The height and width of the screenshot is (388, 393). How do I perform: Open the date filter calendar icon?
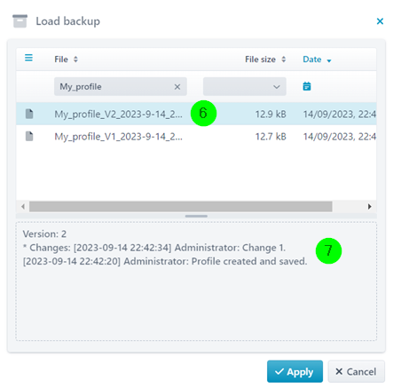click(307, 86)
